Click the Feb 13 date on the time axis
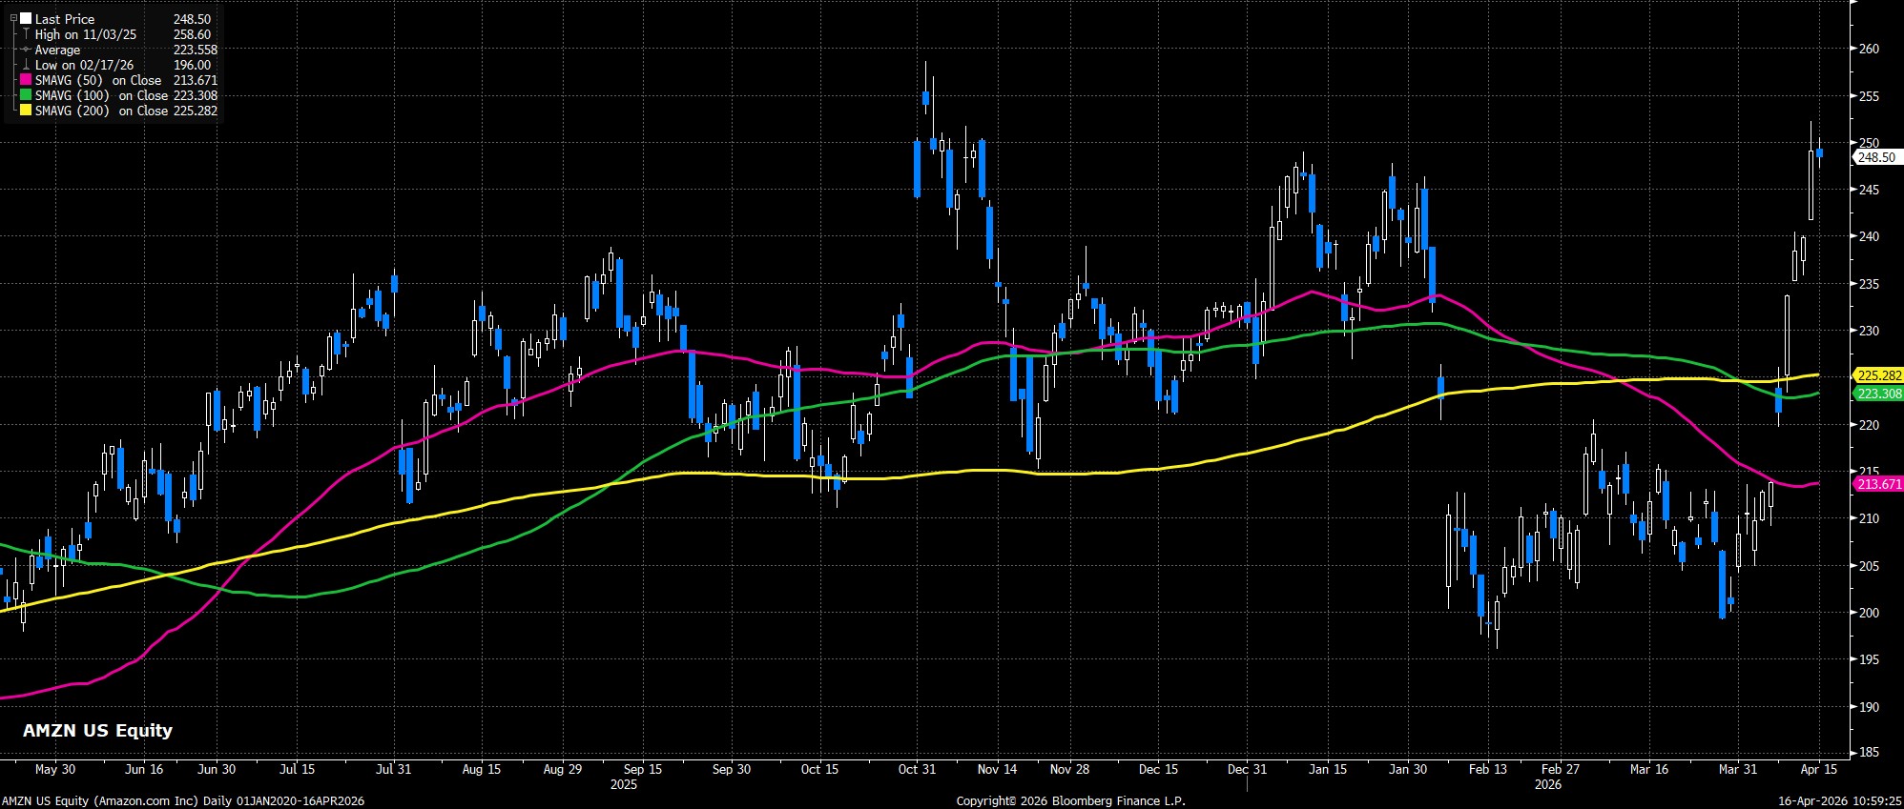 [x=1488, y=769]
